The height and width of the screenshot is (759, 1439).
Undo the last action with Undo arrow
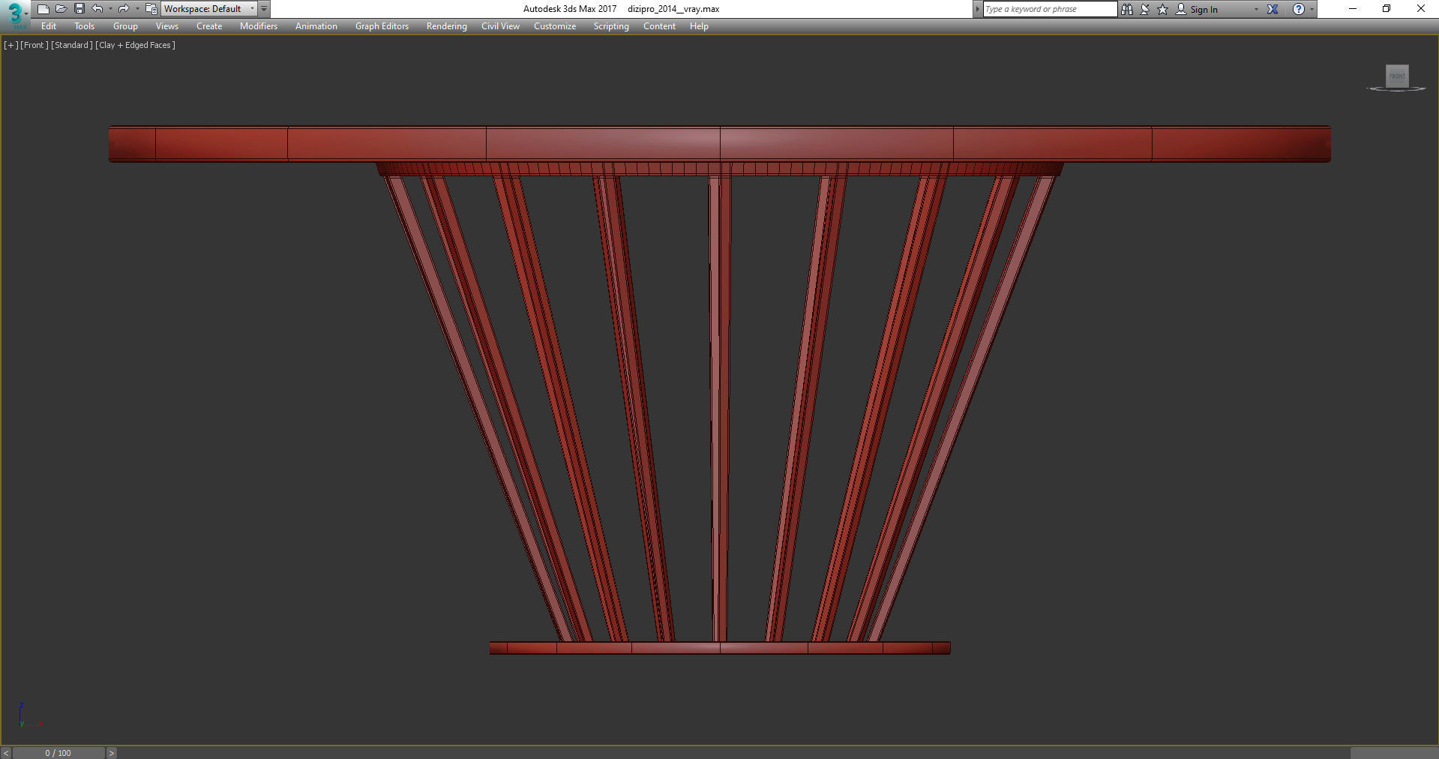(97, 9)
